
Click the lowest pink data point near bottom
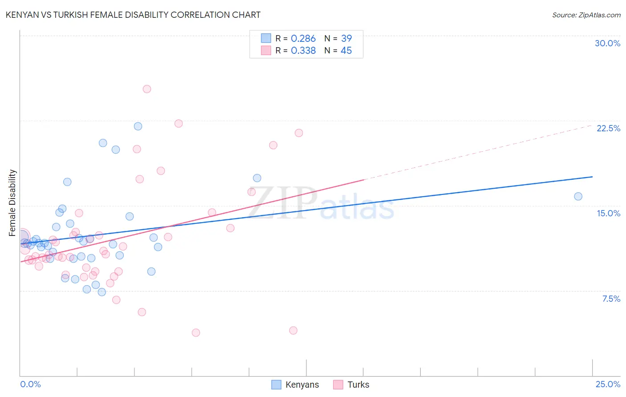point(196,332)
